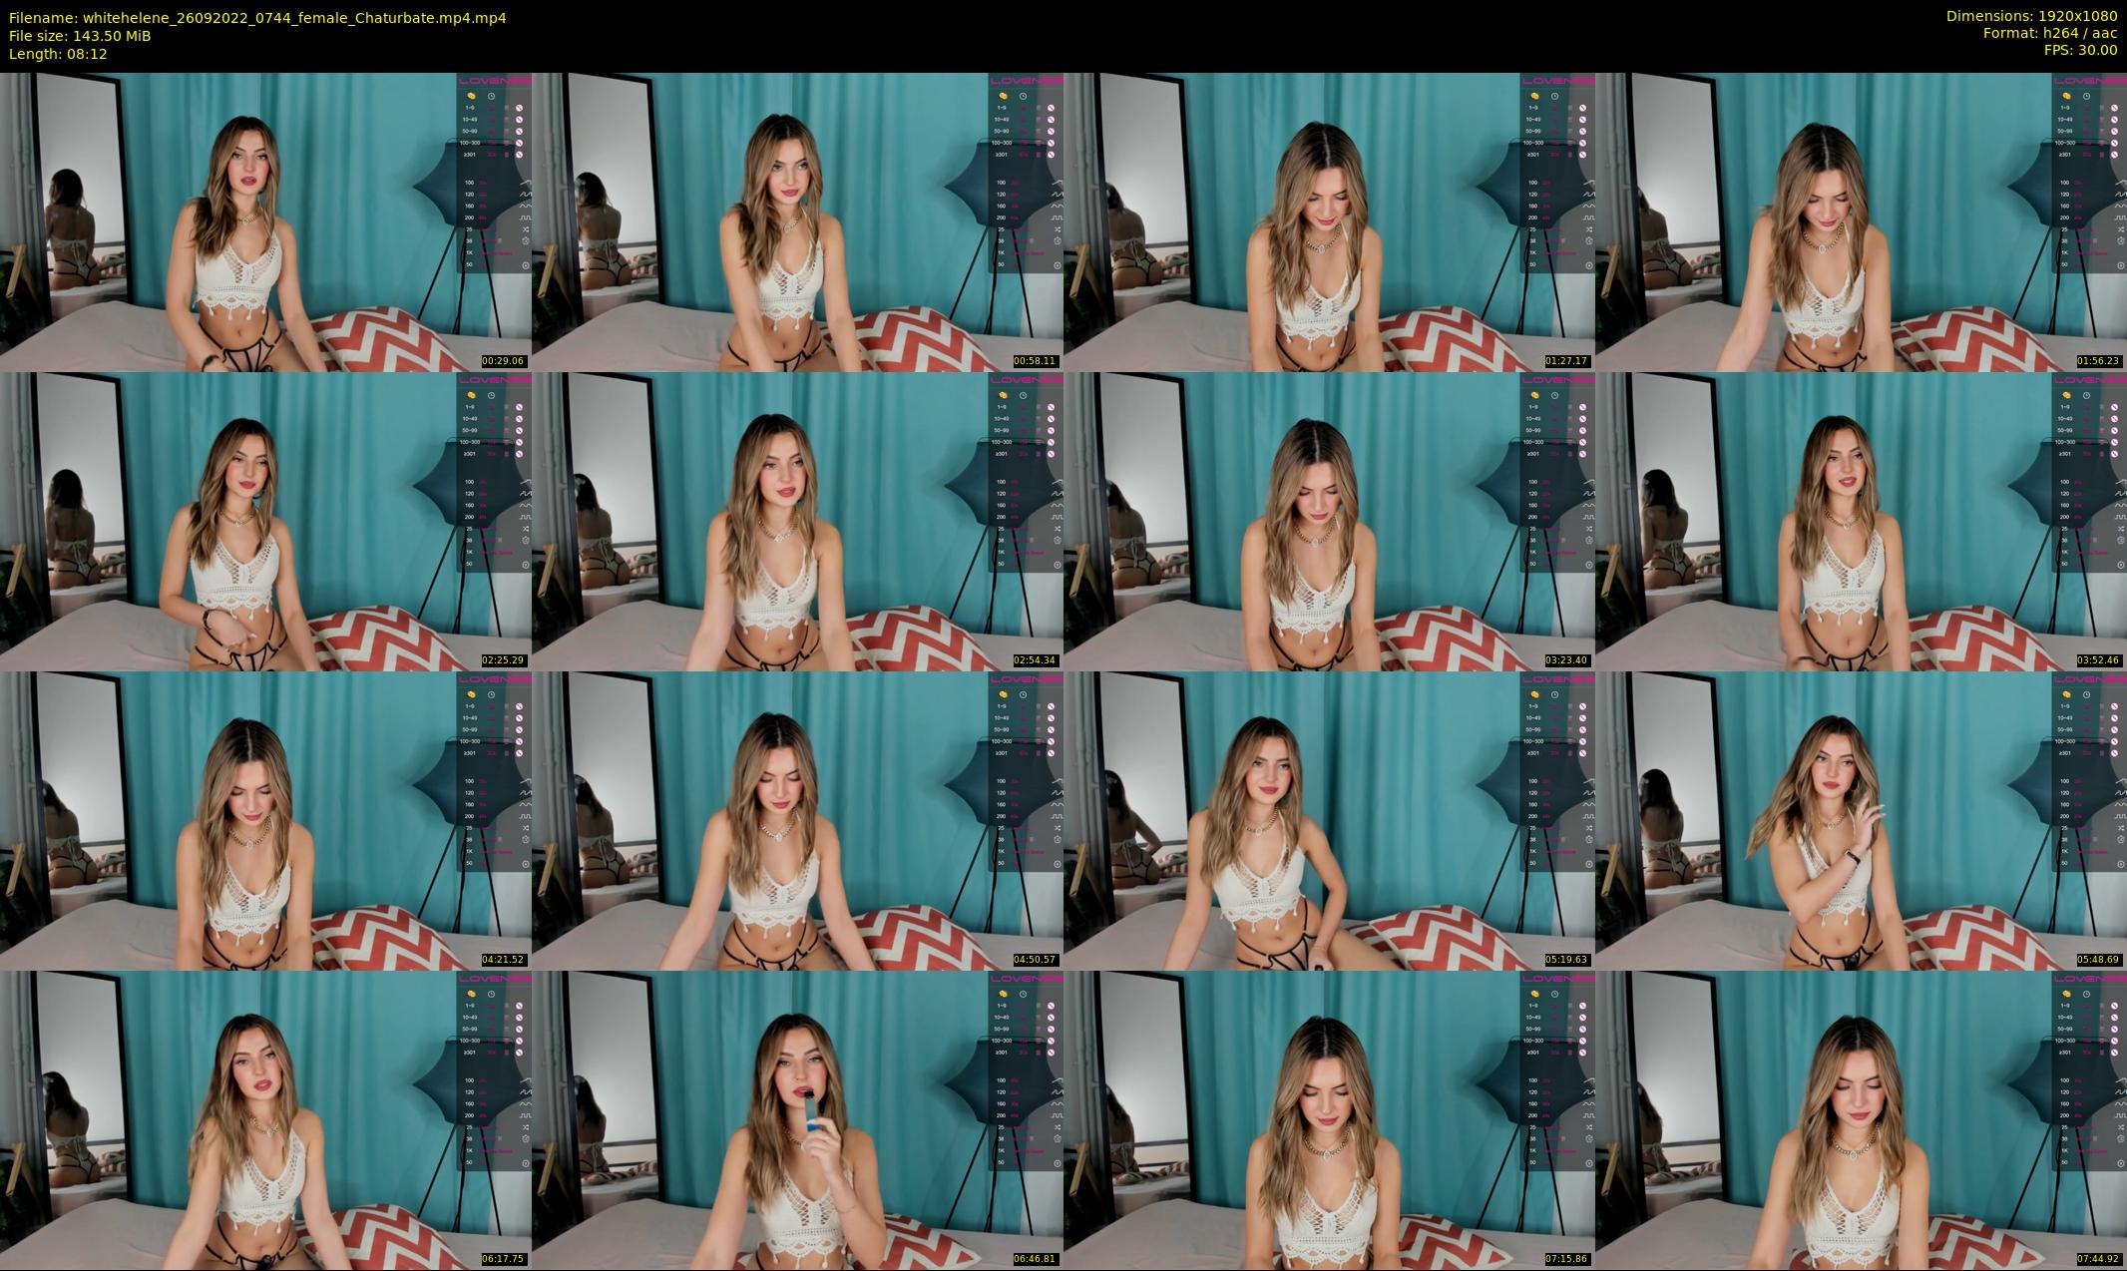
Task: Click the 'File size: 143.50 MiB' text
Action: coord(80,36)
